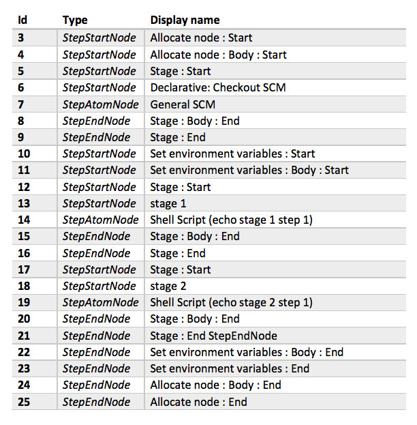Select 'Shell Script (echo stage 1 step 1)'
The image size is (417, 425).
(x=231, y=220)
